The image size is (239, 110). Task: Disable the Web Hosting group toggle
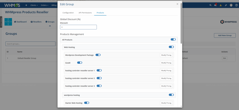(171, 47)
